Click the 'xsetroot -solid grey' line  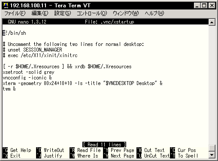coord(29,72)
